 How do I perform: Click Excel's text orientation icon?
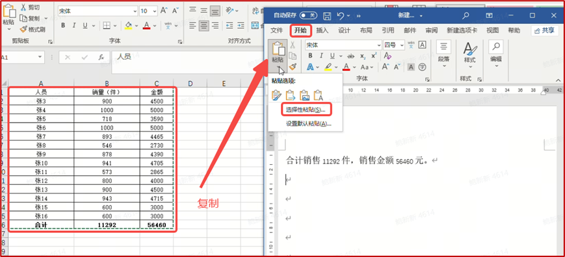click(230, 11)
